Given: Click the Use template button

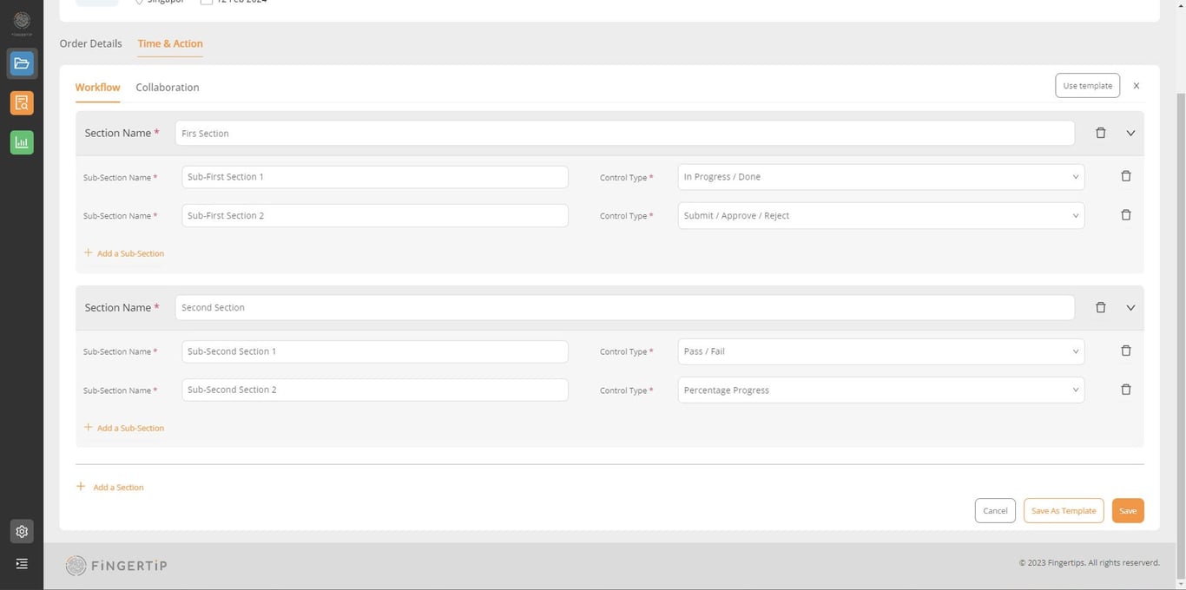Looking at the screenshot, I should click(x=1087, y=86).
